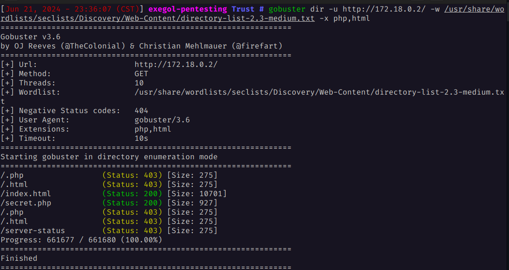Viewport: 509px width, 270px height.
Task: Select the Extensions value php,html in settings
Action: point(153,129)
